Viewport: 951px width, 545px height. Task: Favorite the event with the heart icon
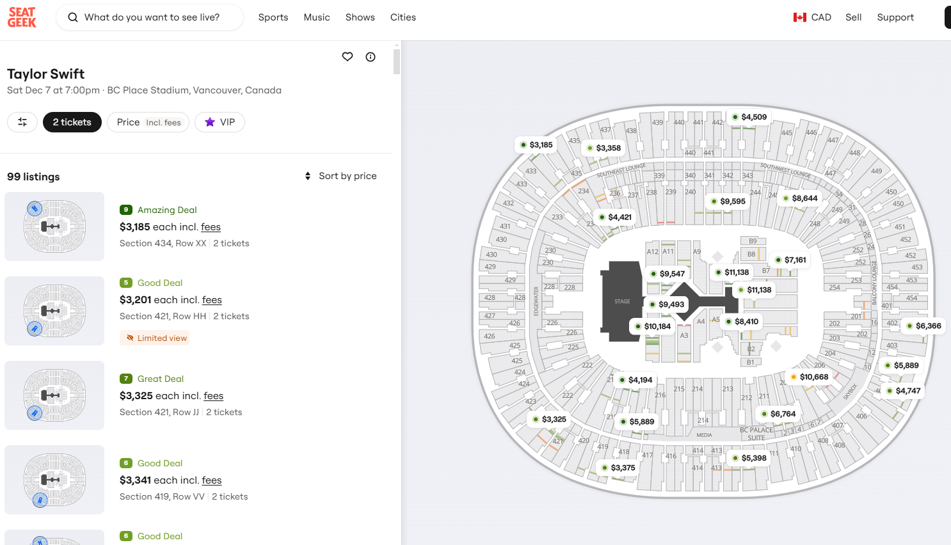point(348,57)
